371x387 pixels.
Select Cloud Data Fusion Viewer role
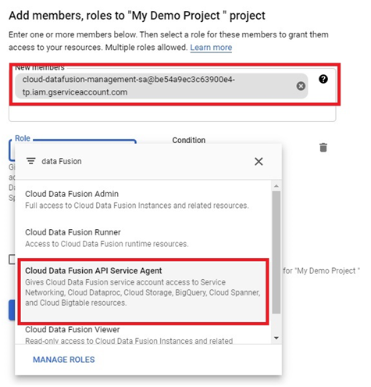coord(143,335)
